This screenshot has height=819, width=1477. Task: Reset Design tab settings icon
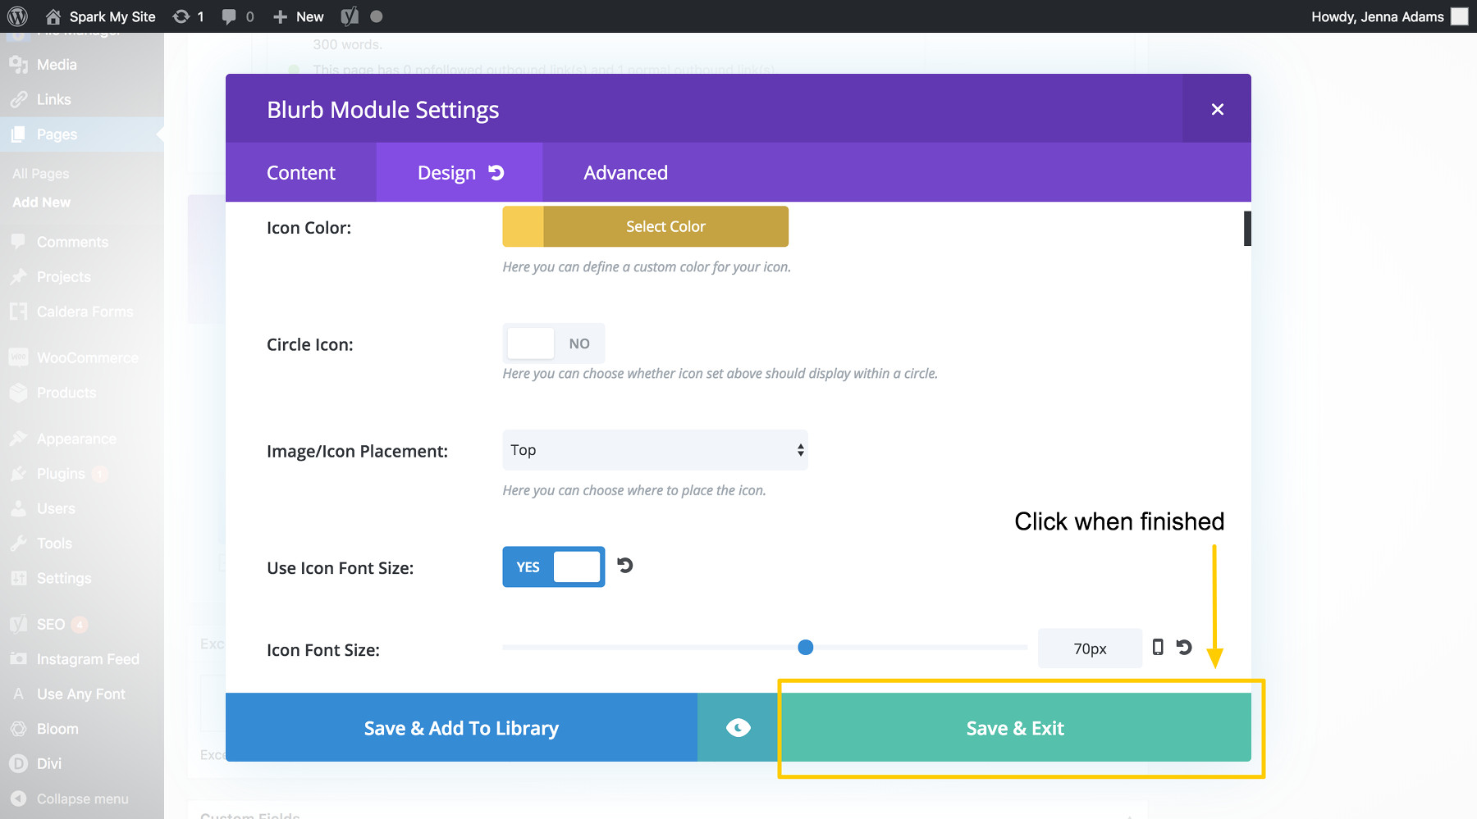pyautogui.click(x=496, y=172)
